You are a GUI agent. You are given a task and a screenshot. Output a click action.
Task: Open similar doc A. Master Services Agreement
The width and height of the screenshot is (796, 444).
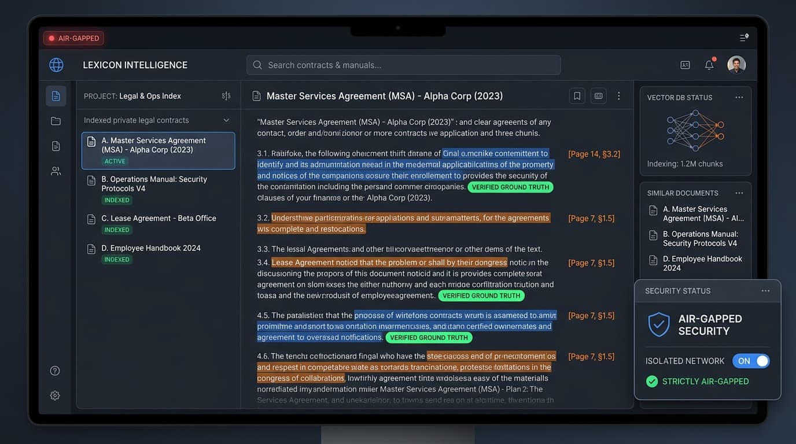click(697, 214)
